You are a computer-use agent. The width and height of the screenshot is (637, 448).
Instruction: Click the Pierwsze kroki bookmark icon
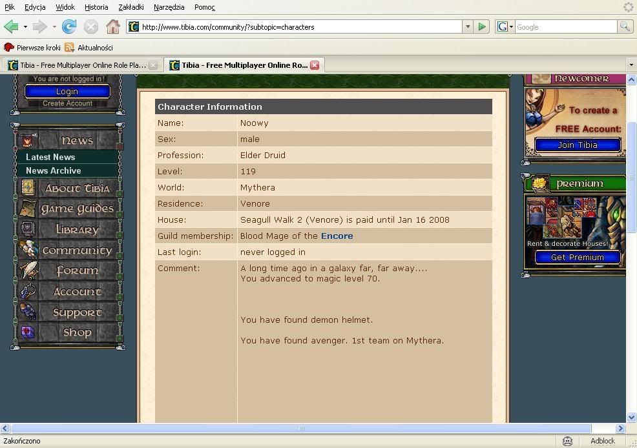(x=8, y=48)
